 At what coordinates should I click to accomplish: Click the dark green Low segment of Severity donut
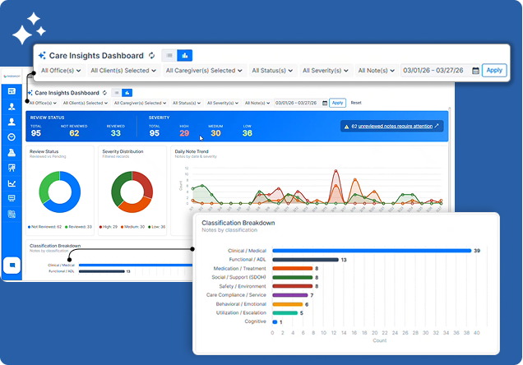[118, 188]
